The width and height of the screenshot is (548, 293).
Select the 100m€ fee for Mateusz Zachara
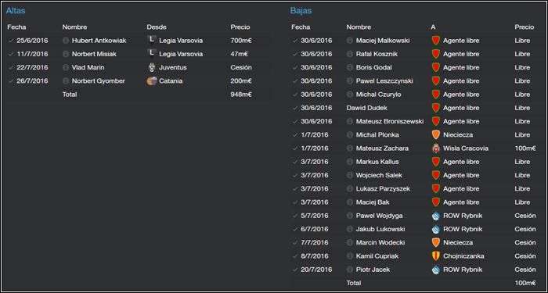click(x=525, y=148)
